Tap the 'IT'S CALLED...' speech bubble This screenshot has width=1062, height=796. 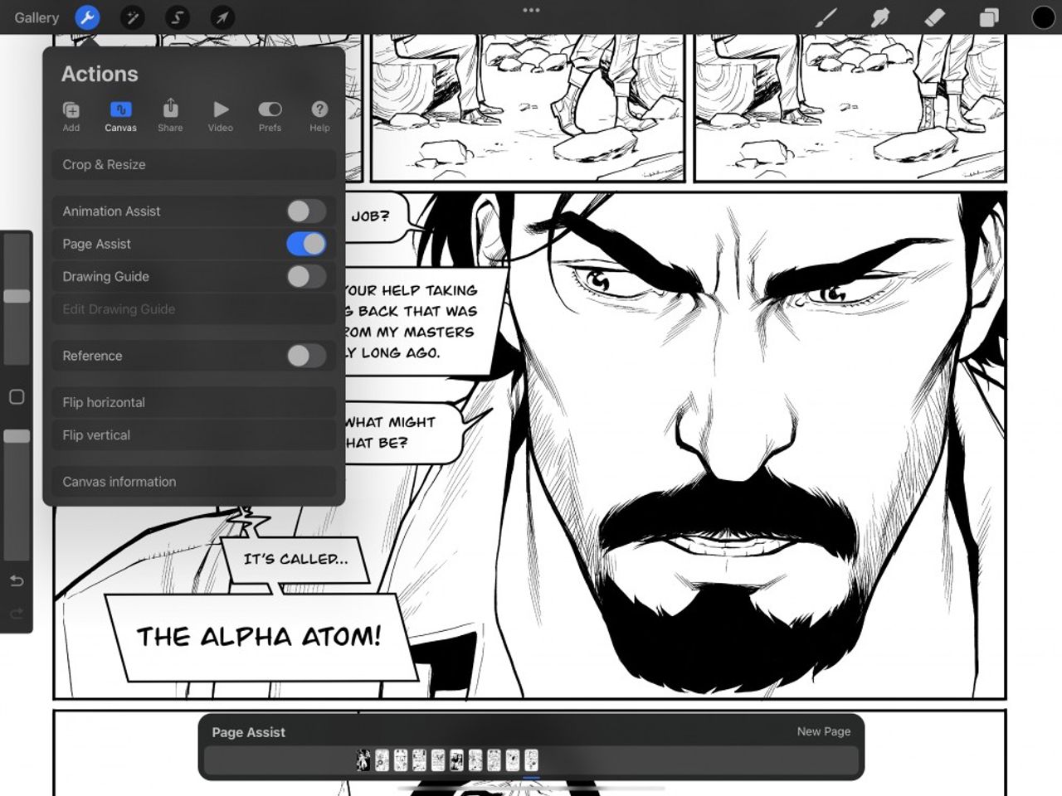pyautogui.click(x=296, y=559)
